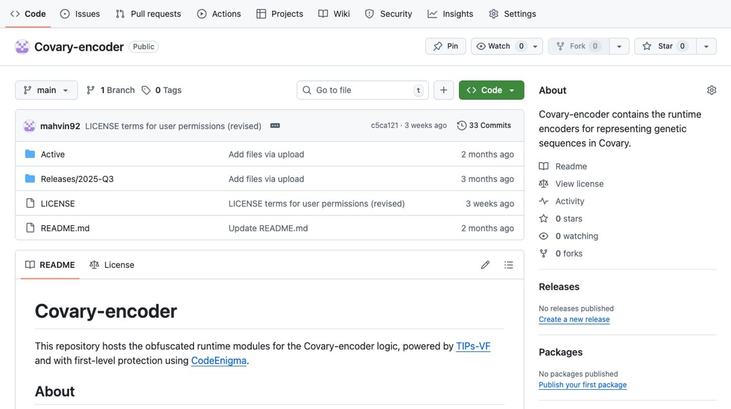View the 0 Tags link
The image size is (731, 409).
pyautogui.click(x=161, y=90)
